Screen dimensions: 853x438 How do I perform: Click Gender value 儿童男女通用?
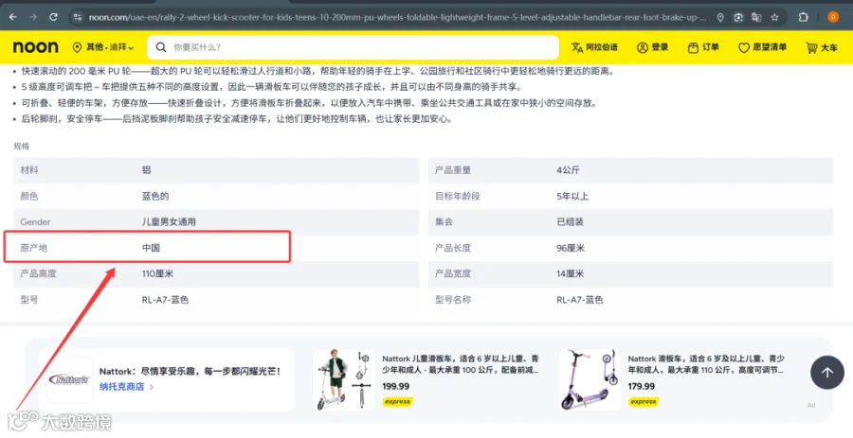[170, 222]
